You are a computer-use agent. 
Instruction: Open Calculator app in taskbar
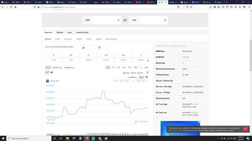[80, 138]
